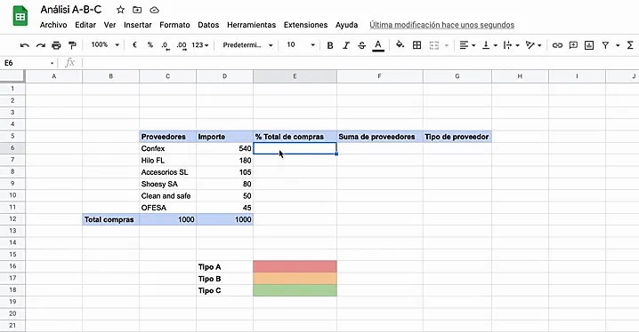The image size is (639, 332).
Task: Open vertical align dropdown
Action: coord(489,45)
